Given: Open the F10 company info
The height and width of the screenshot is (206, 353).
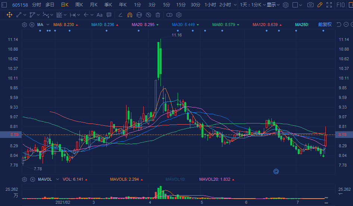Looking at the screenshot, I should pyautogui.click(x=341, y=5).
